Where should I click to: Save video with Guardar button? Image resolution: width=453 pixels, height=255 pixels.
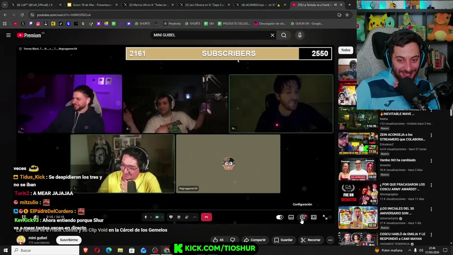[283, 240]
